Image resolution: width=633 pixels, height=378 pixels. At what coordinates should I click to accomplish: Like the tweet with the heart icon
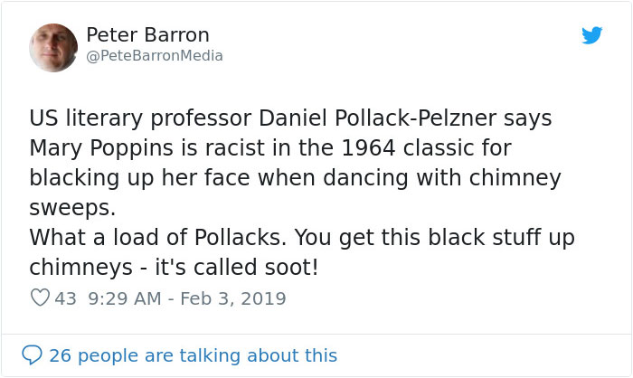[x=39, y=298]
